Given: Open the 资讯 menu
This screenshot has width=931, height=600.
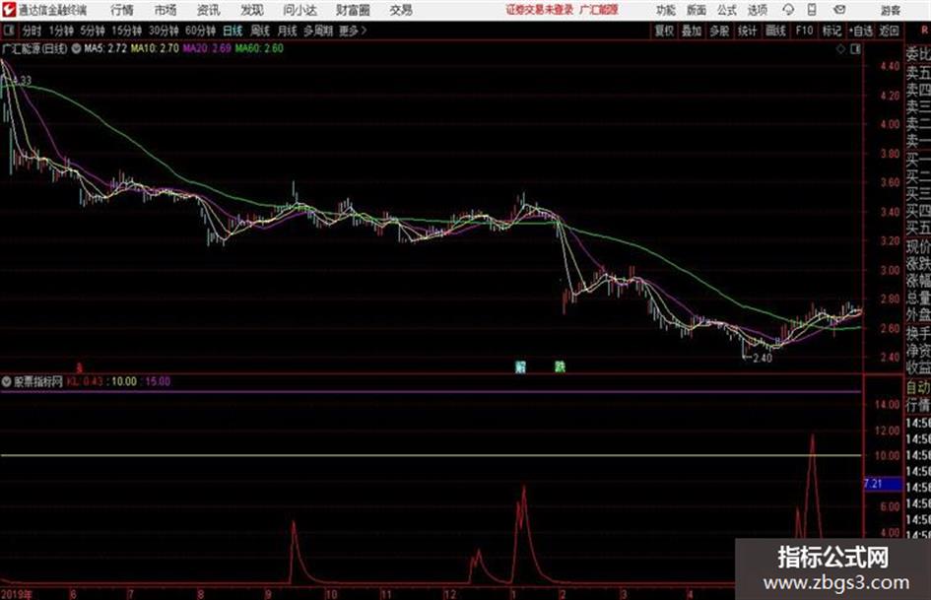Looking at the screenshot, I should [x=209, y=10].
